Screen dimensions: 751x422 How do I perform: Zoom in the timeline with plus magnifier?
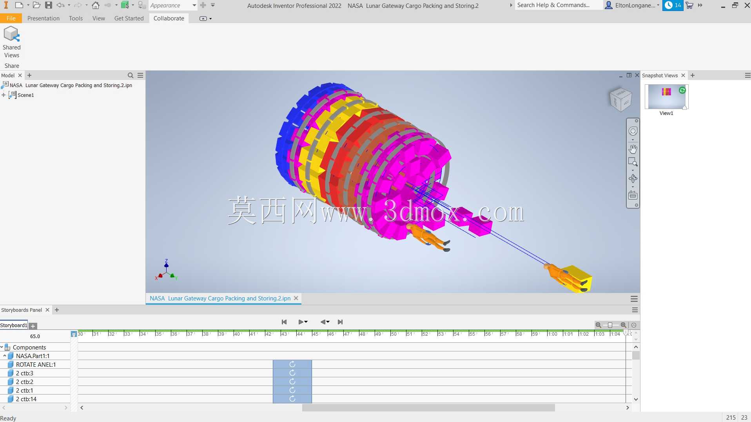(624, 325)
